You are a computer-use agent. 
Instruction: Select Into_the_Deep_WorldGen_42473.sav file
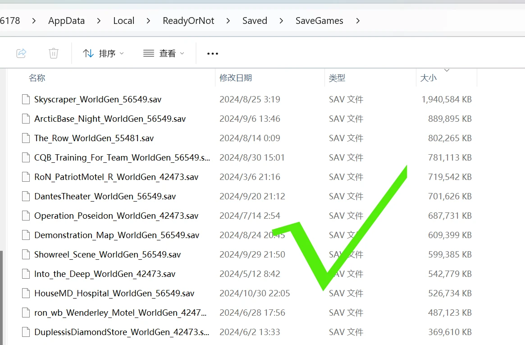(105, 274)
